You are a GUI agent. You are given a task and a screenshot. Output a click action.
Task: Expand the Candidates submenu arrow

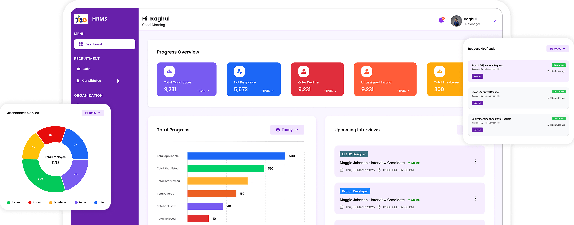click(x=118, y=81)
